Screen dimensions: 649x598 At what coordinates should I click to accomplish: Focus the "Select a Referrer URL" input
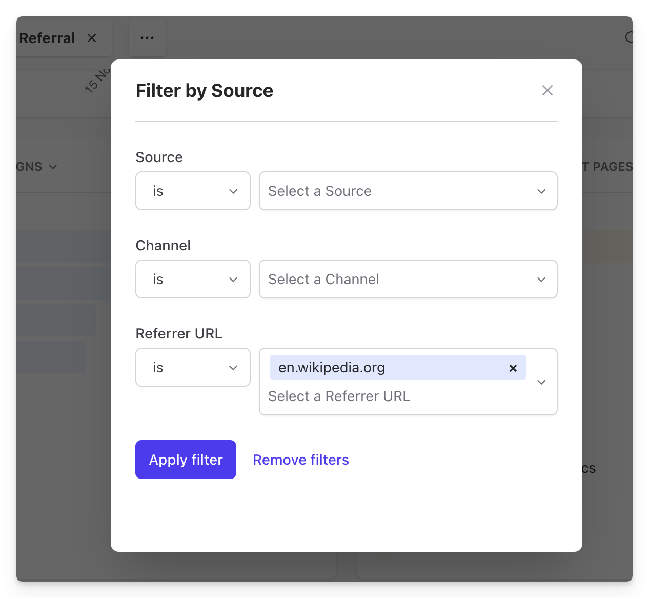coord(339,396)
